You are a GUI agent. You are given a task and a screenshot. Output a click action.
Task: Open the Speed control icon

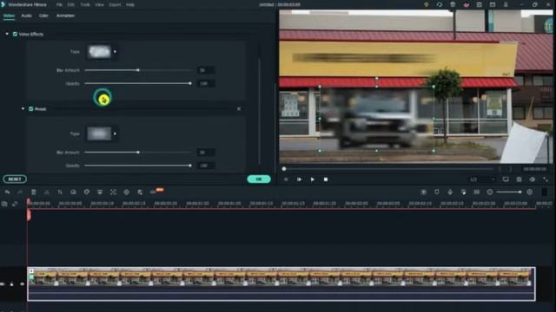point(73,192)
